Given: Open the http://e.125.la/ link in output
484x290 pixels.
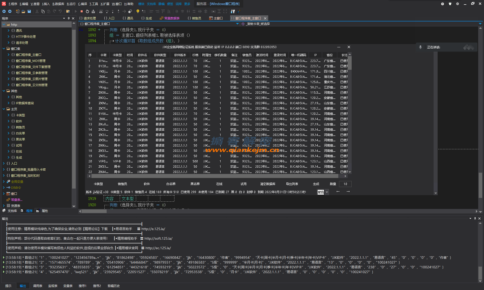Looking at the screenshot, I should point(153,229).
